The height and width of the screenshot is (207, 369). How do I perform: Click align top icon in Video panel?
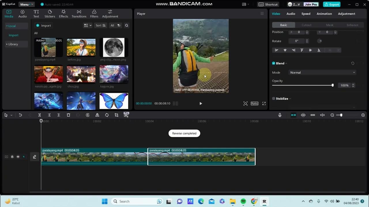click(x=302, y=50)
